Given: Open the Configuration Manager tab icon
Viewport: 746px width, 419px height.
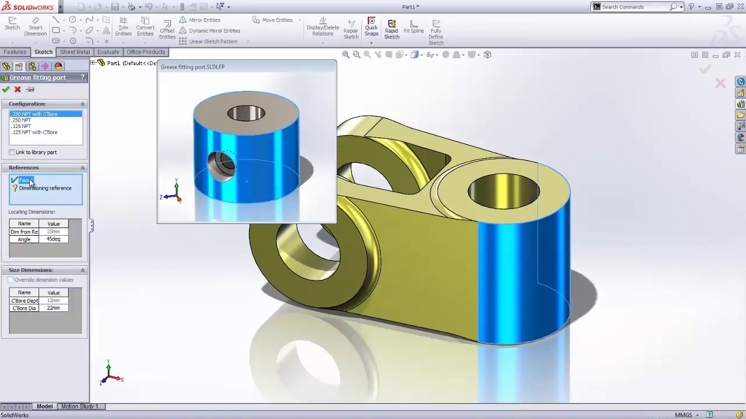Looking at the screenshot, I should (32, 66).
